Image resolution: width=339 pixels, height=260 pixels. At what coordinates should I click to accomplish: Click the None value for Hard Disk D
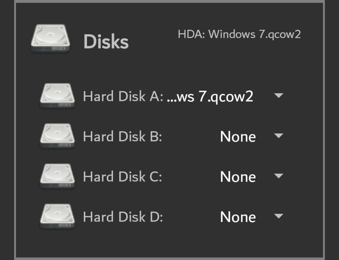(x=238, y=217)
